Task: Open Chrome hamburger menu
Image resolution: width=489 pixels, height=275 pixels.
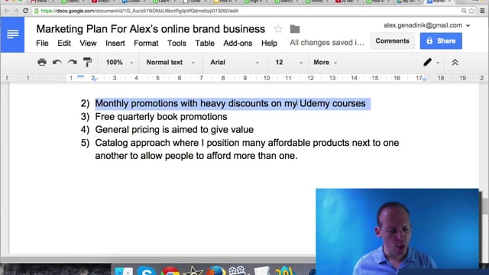Action: (x=482, y=11)
